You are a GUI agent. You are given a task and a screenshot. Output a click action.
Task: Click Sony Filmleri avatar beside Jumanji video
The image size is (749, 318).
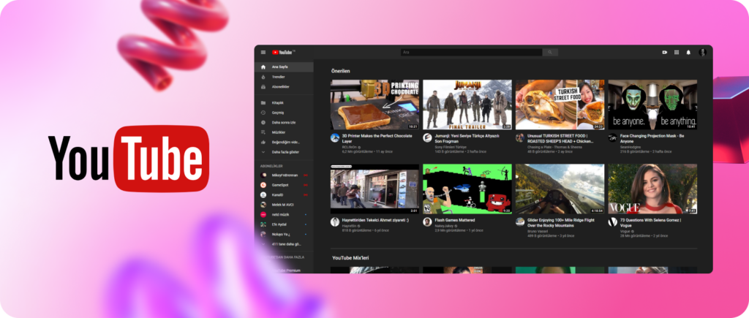(427, 137)
